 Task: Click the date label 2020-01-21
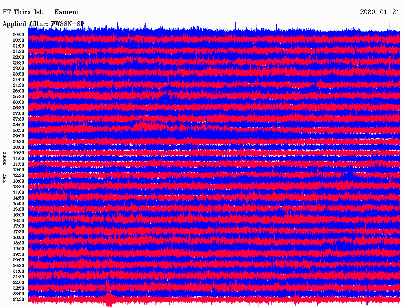[x=380, y=12]
